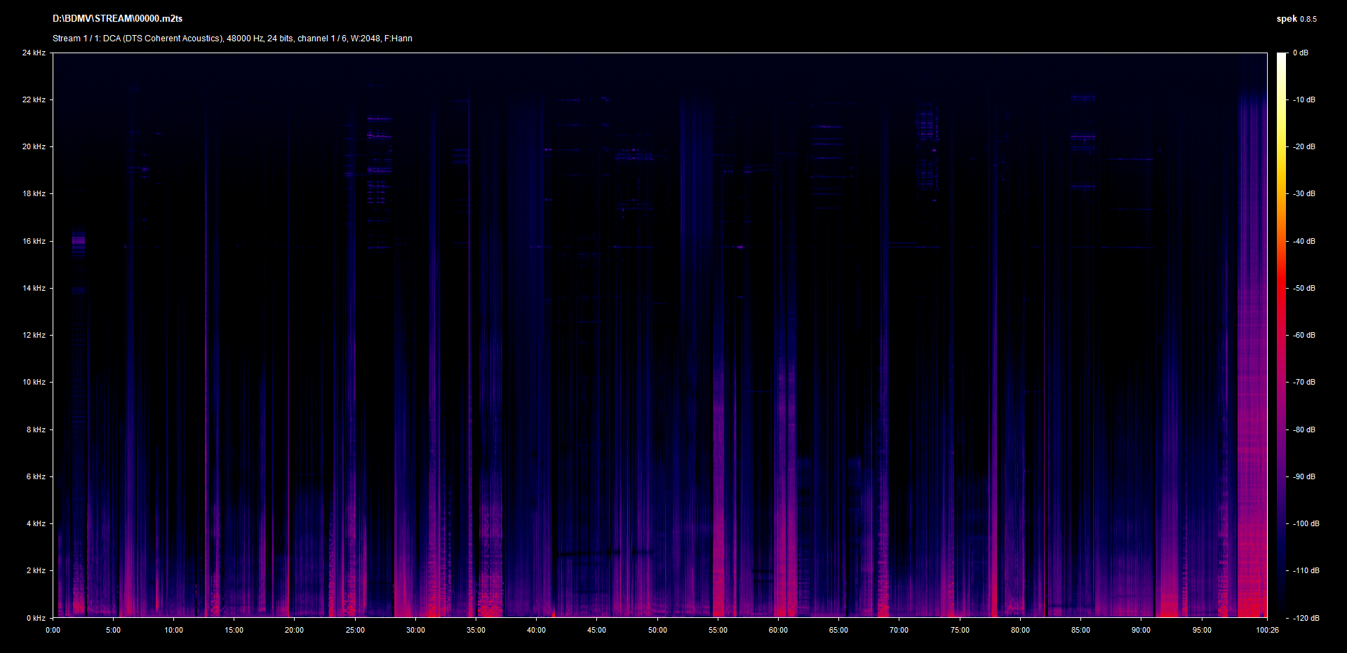Select the 16 kHz frequency axis label

[x=34, y=241]
